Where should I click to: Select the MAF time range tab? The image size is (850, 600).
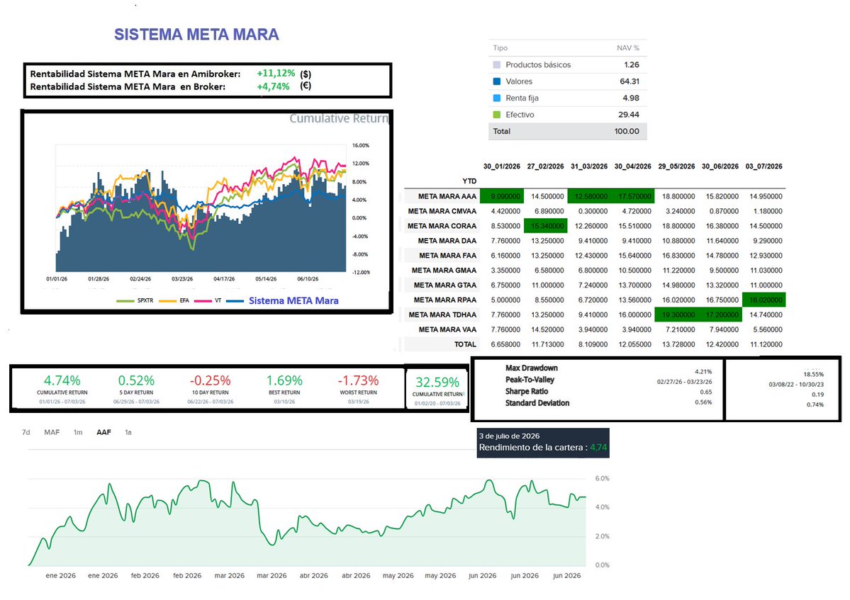tap(52, 432)
